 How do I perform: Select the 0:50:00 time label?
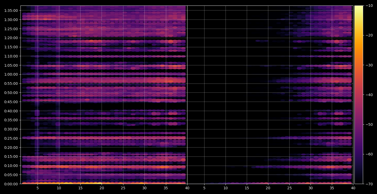click(x=11, y=93)
